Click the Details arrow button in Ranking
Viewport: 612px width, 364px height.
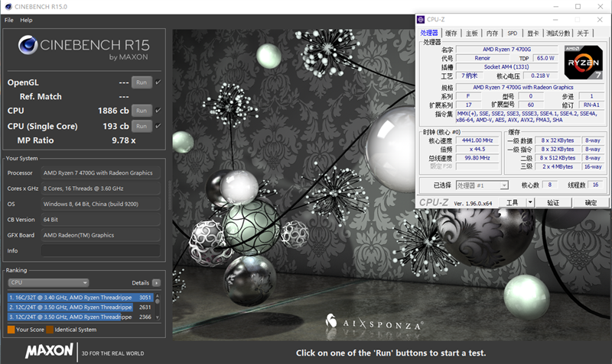point(156,282)
